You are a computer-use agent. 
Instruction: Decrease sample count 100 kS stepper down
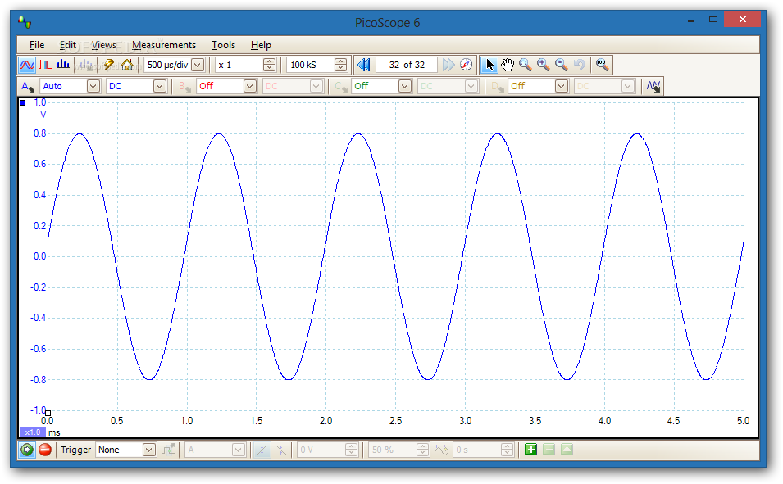click(340, 68)
